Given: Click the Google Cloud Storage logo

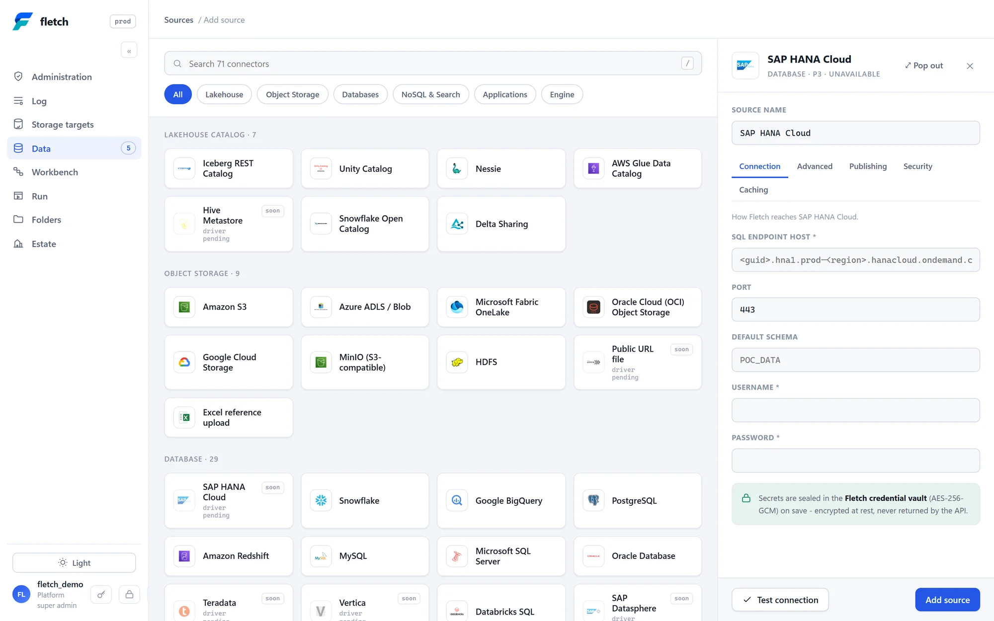Looking at the screenshot, I should 184,362.
